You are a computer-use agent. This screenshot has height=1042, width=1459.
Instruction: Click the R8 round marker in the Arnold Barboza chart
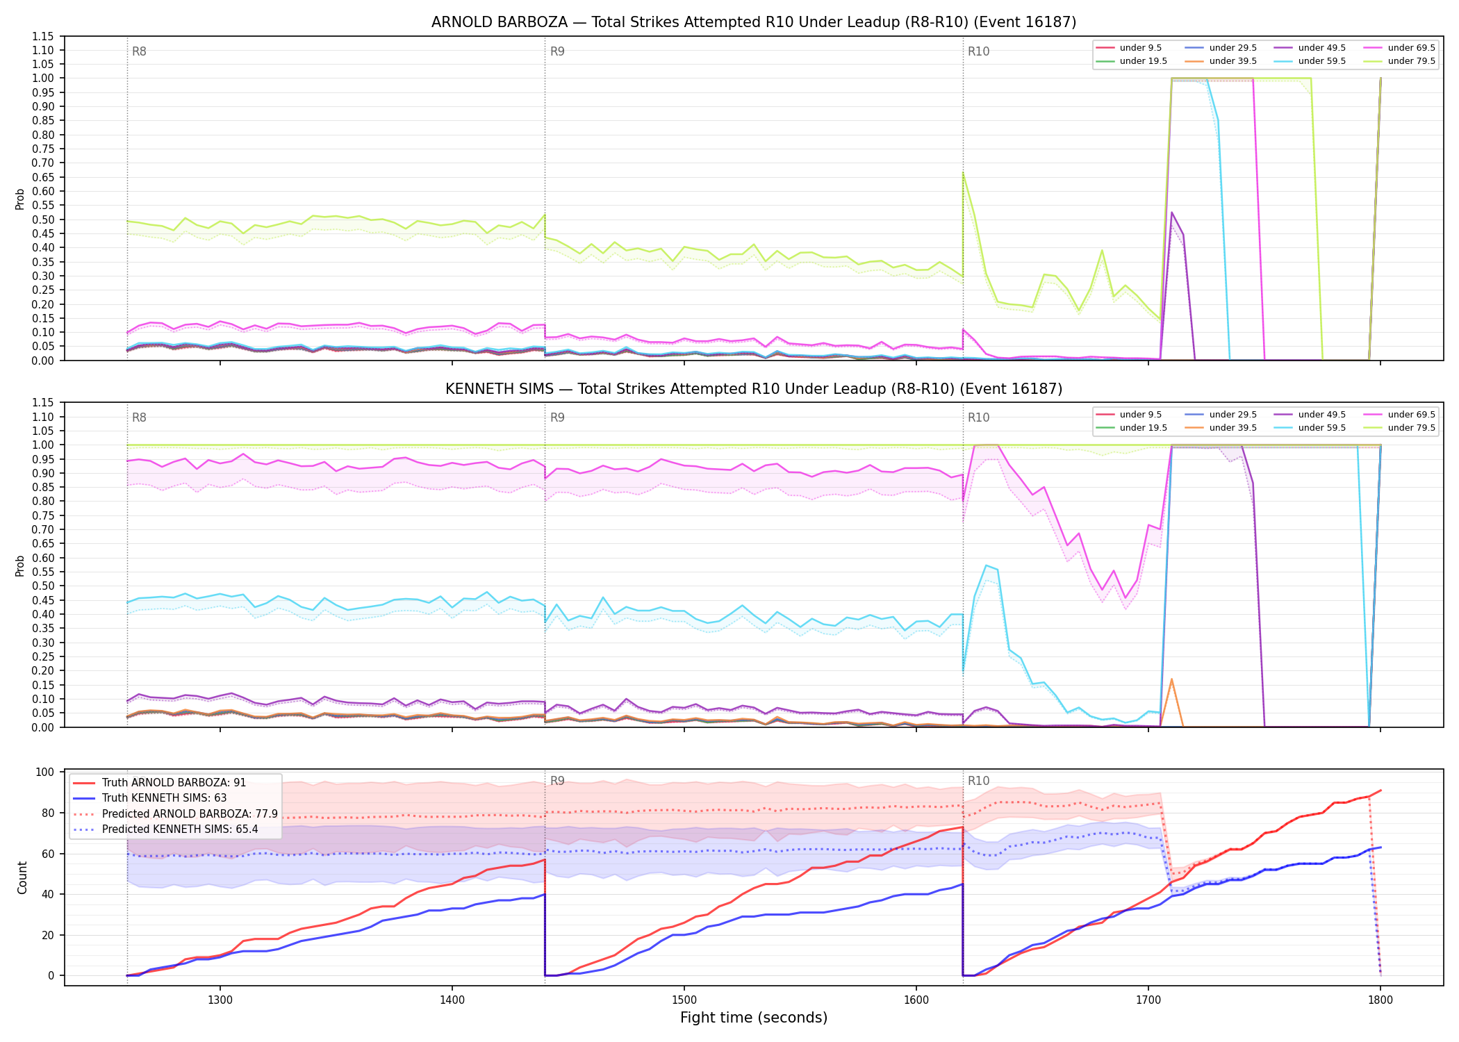pyautogui.click(x=139, y=51)
